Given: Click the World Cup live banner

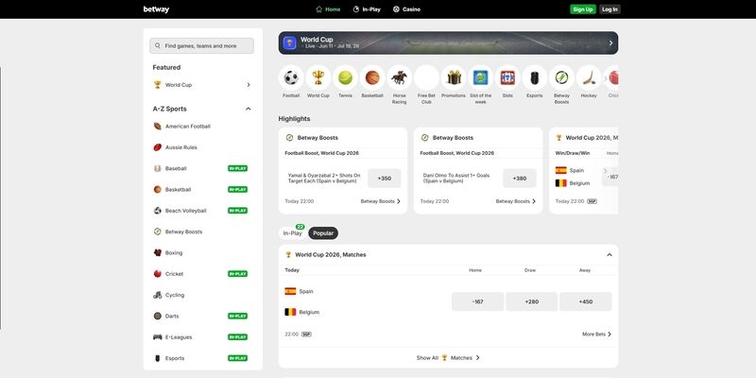Looking at the screenshot, I should click(448, 43).
